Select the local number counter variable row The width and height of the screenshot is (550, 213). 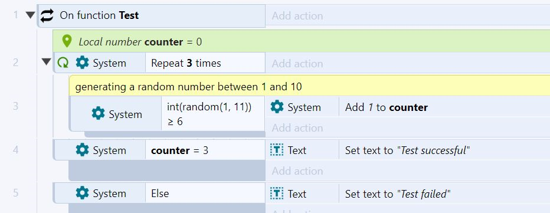coord(302,41)
